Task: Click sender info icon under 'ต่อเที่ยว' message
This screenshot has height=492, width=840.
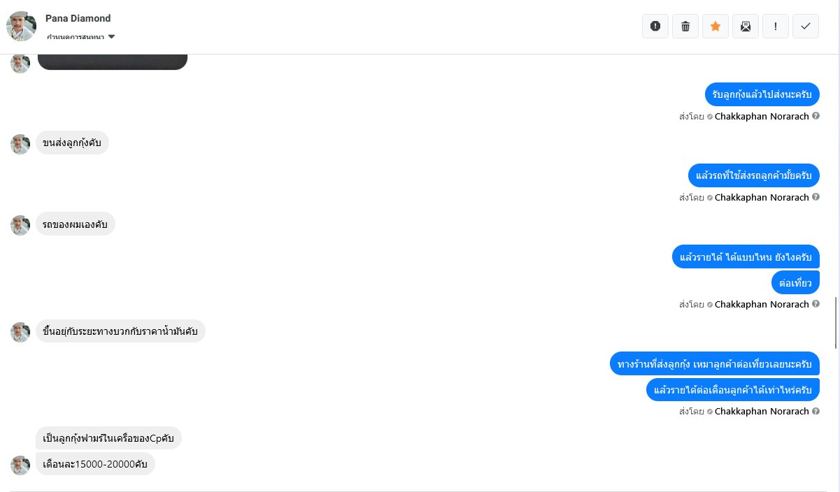Action: (x=816, y=304)
